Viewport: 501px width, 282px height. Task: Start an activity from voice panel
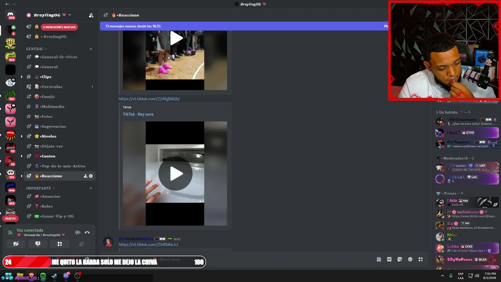click(x=59, y=244)
